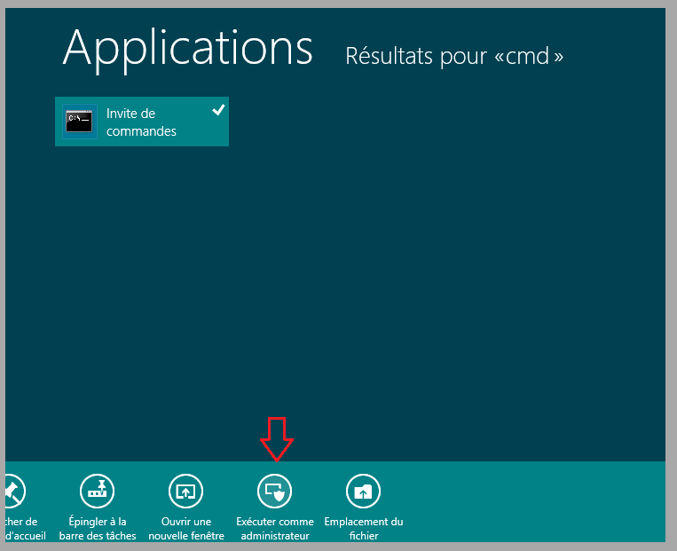Click the "Épingler à la barre des tâches" label

pyautogui.click(x=98, y=529)
